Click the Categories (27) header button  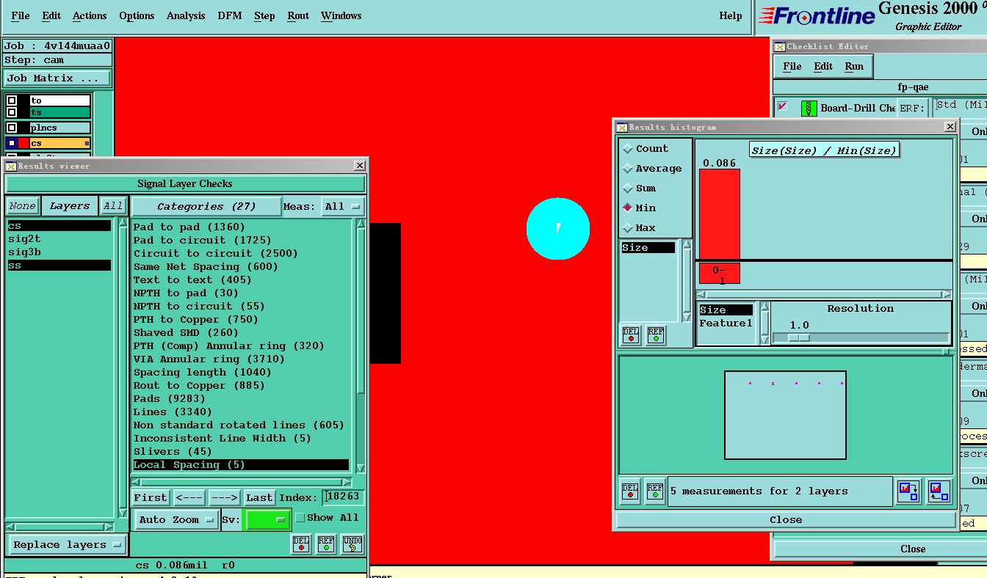click(x=206, y=207)
